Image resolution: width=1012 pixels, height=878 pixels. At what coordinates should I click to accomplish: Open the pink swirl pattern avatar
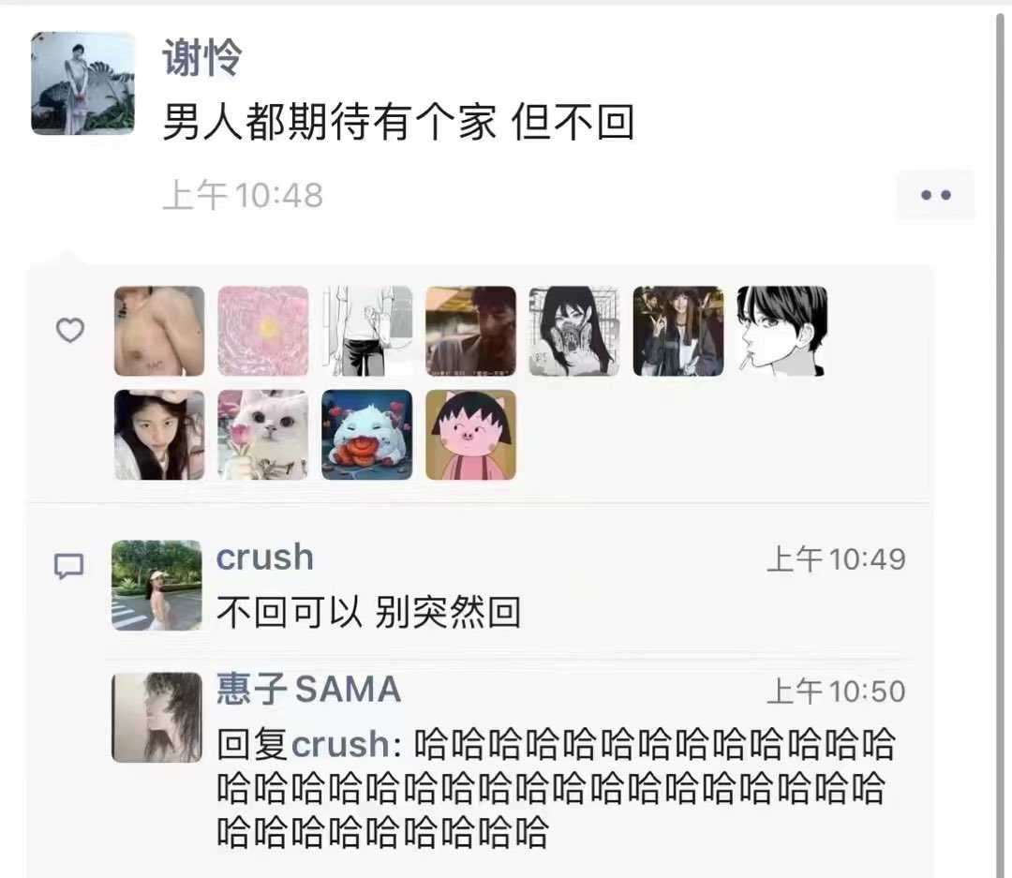click(x=262, y=331)
